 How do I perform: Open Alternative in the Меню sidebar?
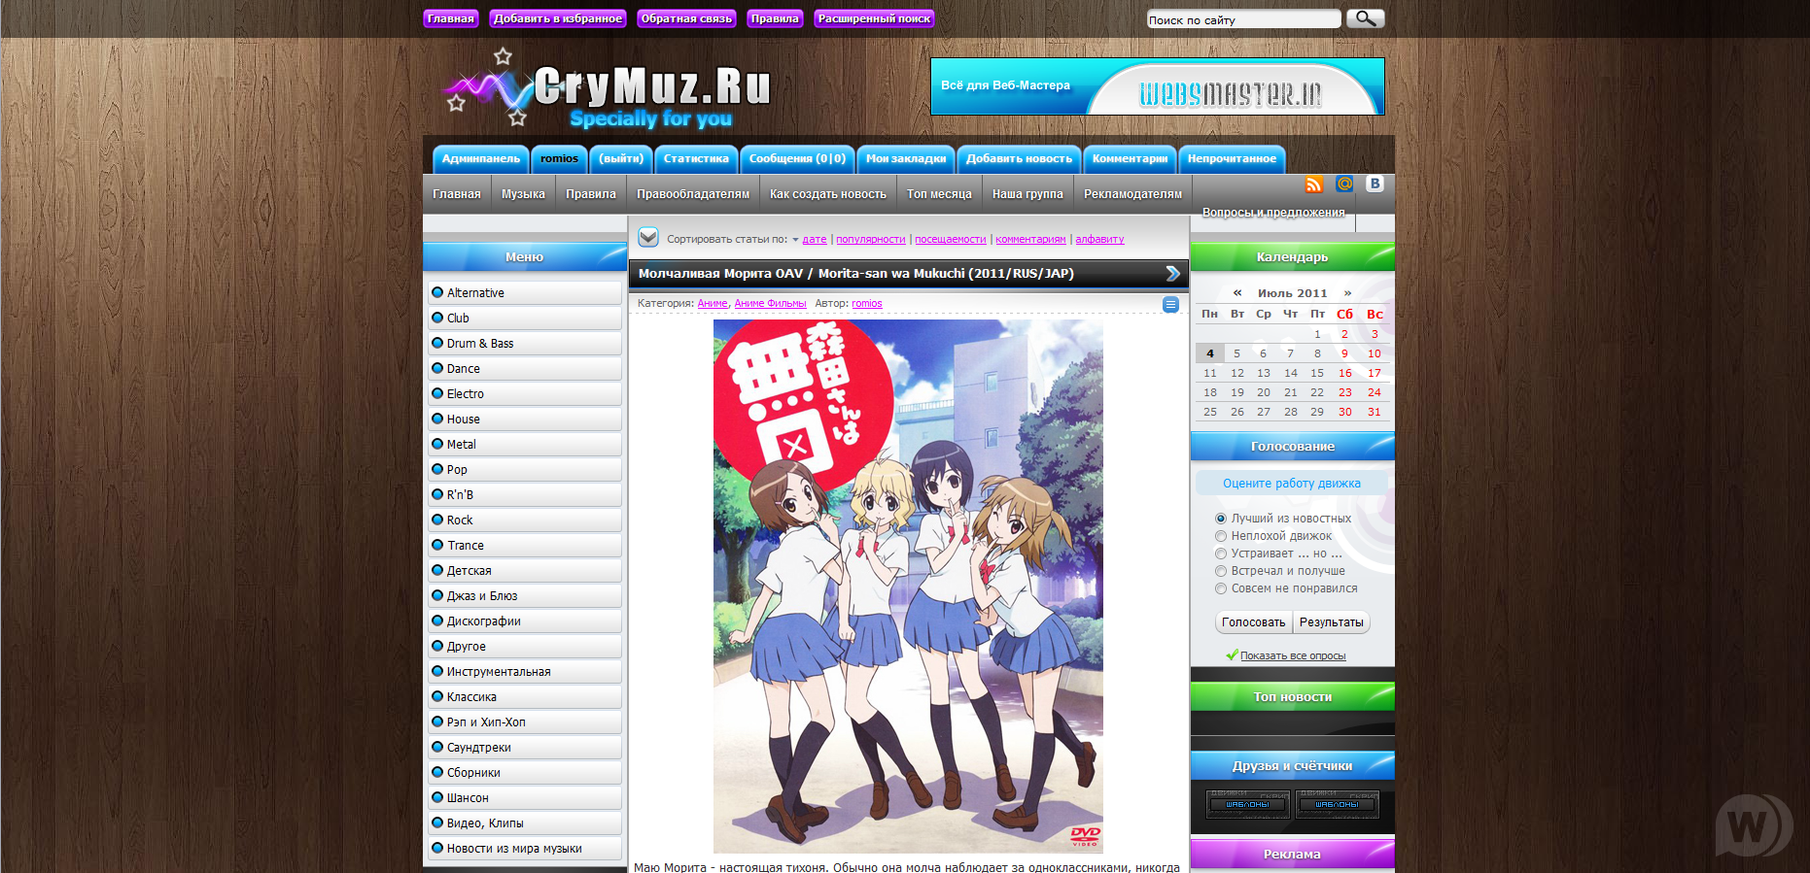click(525, 293)
